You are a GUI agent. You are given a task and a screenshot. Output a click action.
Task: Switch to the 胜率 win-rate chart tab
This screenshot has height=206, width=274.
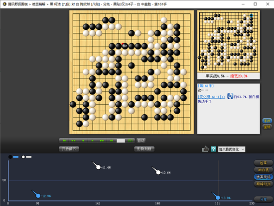264,163
